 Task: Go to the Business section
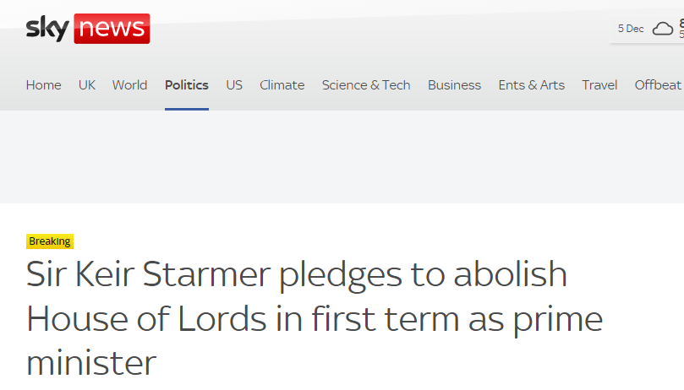point(454,85)
